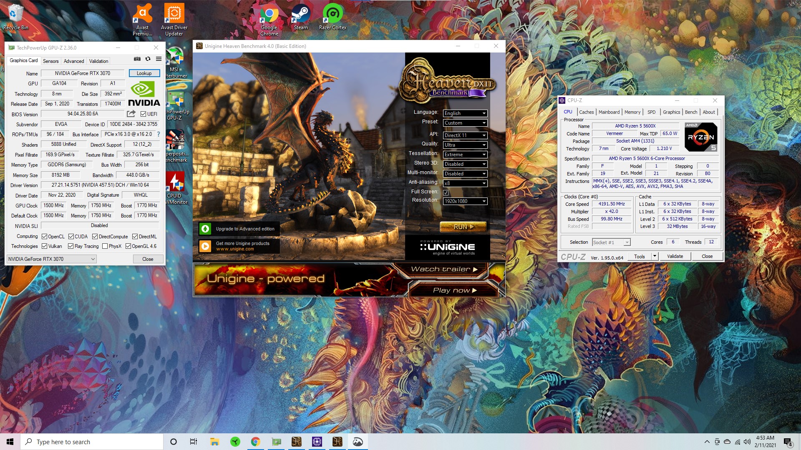This screenshot has height=450, width=801.
Task: Open Razer Cortex desktop shortcut
Action: [332, 17]
